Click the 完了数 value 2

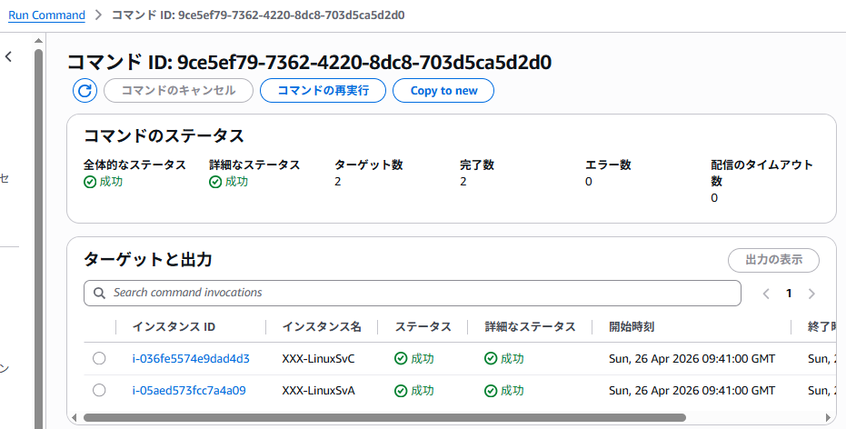pos(463,182)
